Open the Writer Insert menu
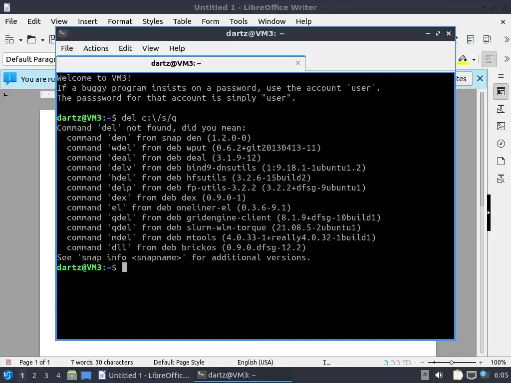Screen dimensions: 511x383 (x=87, y=21)
